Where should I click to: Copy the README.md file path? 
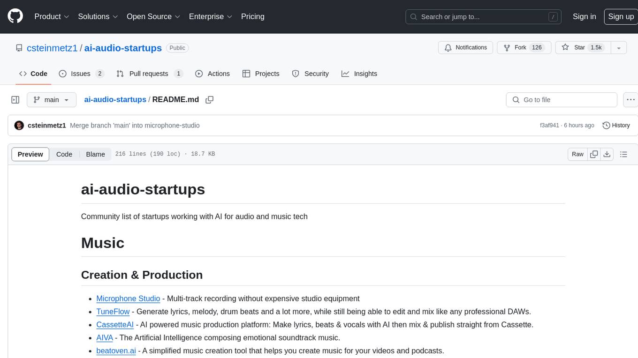pyautogui.click(x=210, y=100)
